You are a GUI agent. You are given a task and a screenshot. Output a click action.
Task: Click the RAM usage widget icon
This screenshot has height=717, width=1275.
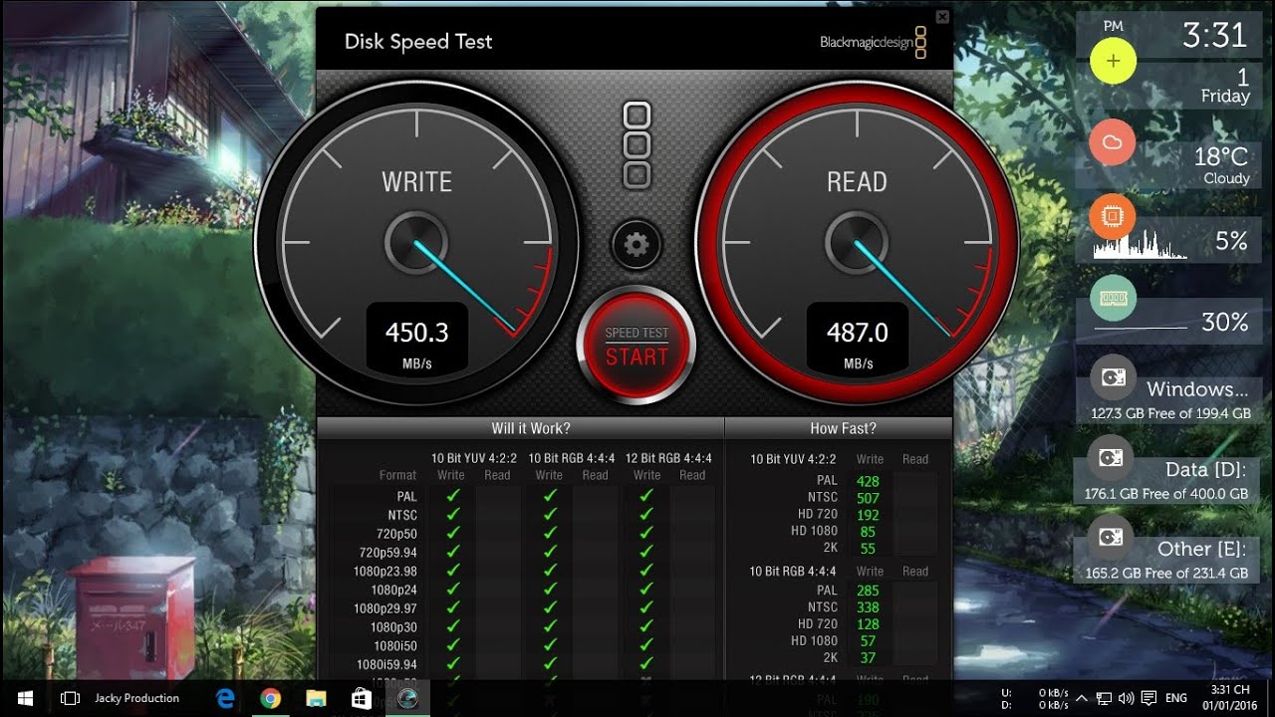coord(1113,298)
